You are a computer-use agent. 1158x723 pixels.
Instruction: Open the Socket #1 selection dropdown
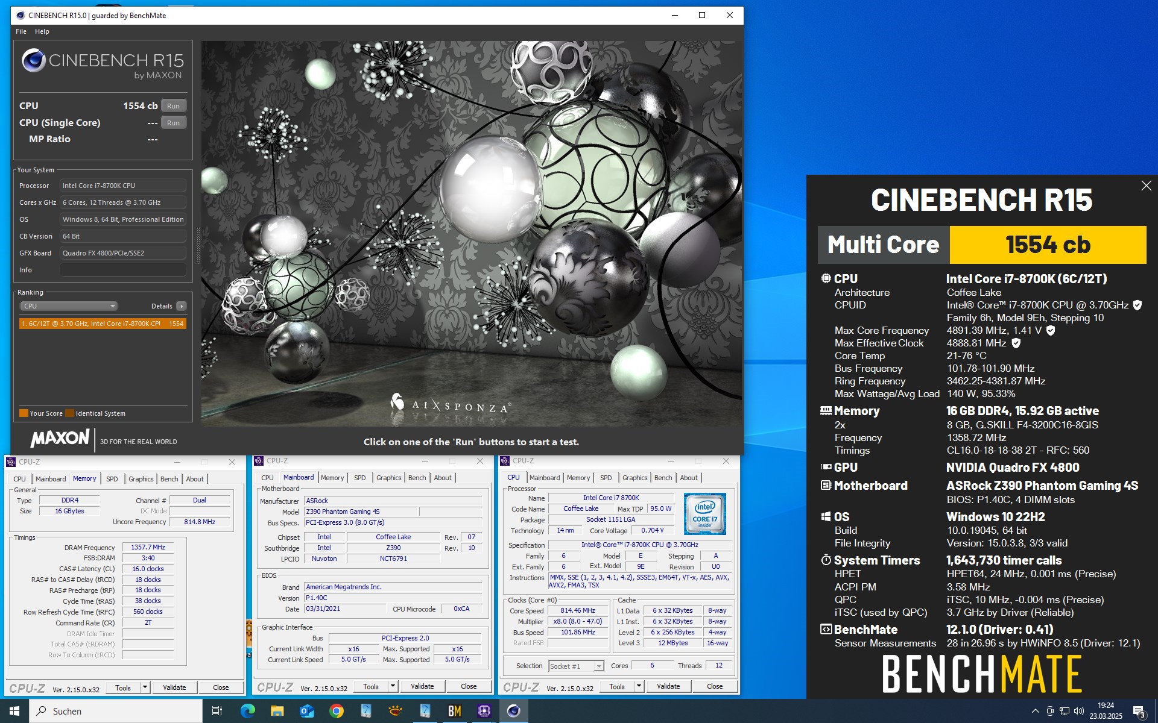point(576,666)
